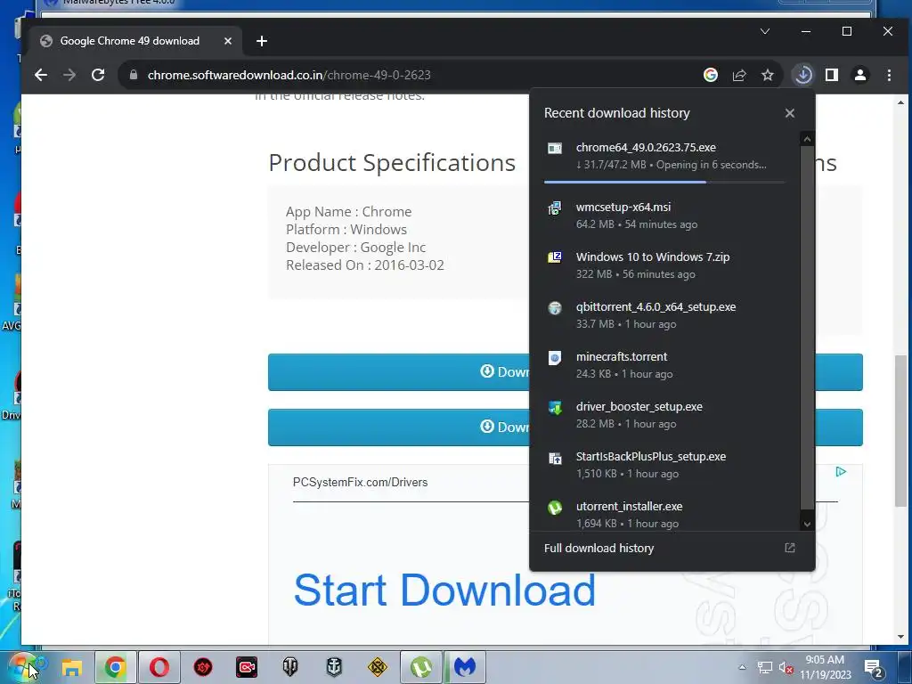Click the browser forward arrow
912x684 pixels.
69,75
